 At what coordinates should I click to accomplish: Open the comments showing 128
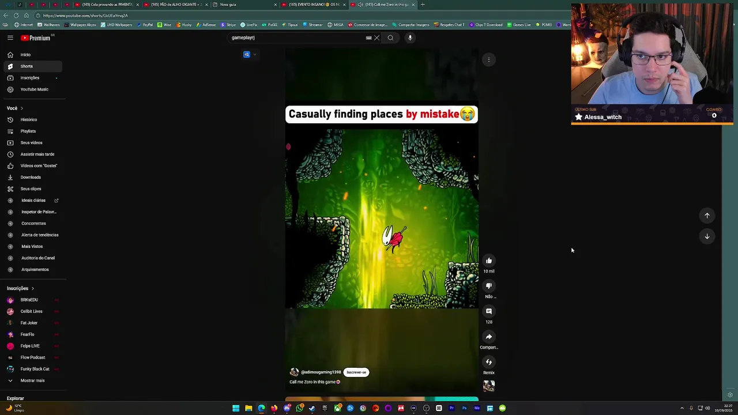point(488,311)
